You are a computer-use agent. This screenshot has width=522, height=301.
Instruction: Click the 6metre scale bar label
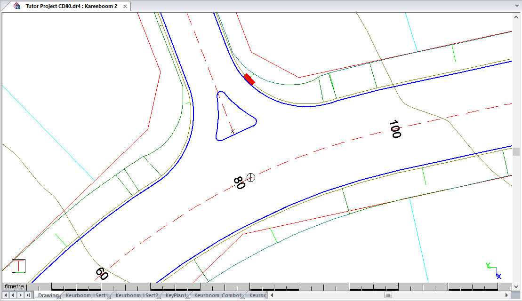pyautogui.click(x=14, y=286)
